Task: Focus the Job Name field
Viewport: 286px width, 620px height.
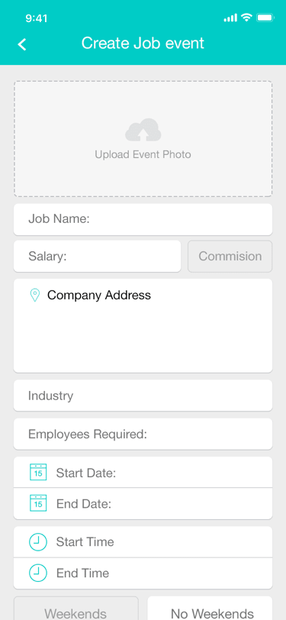Action: (143, 219)
